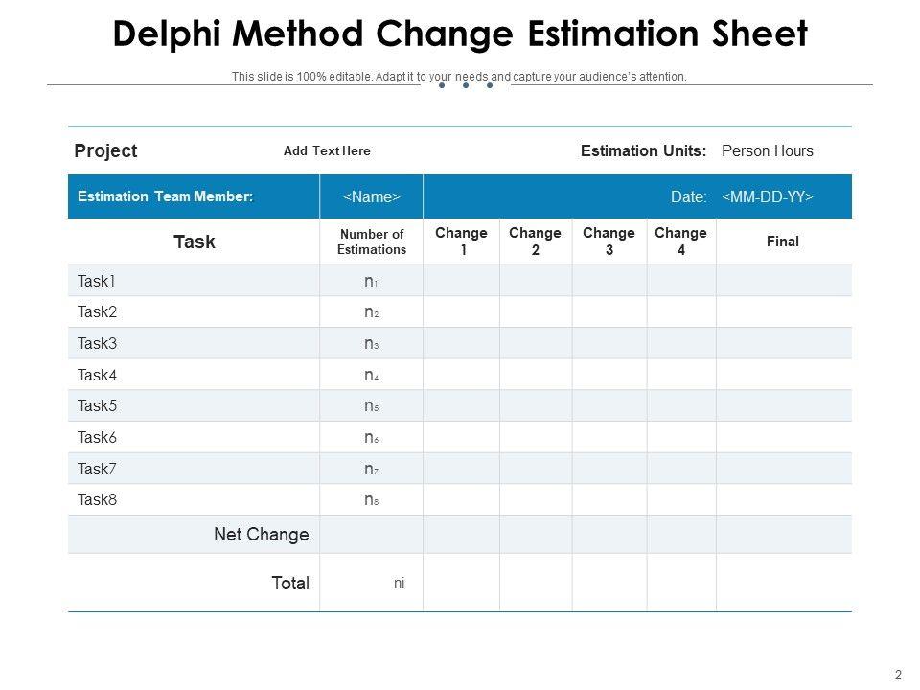Click the 'Task8' row label

[x=97, y=500]
